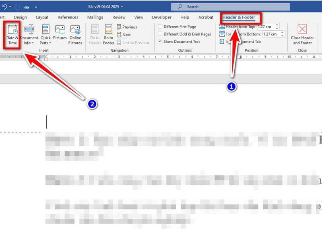This screenshot has height=237, width=322.
Task: Switch to the Layout tab
Action: pyautogui.click(x=42, y=17)
